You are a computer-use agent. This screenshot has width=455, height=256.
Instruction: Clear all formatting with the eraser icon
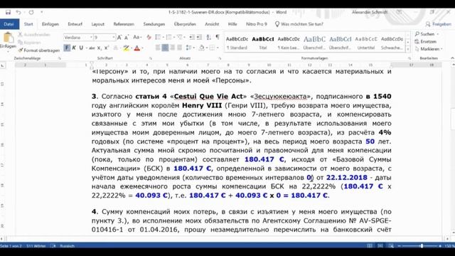pyautogui.click(x=149, y=38)
